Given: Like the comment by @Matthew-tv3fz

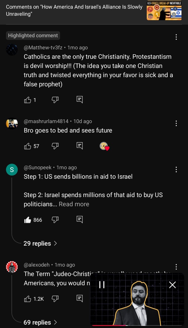Looking at the screenshot, I should pos(28,100).
